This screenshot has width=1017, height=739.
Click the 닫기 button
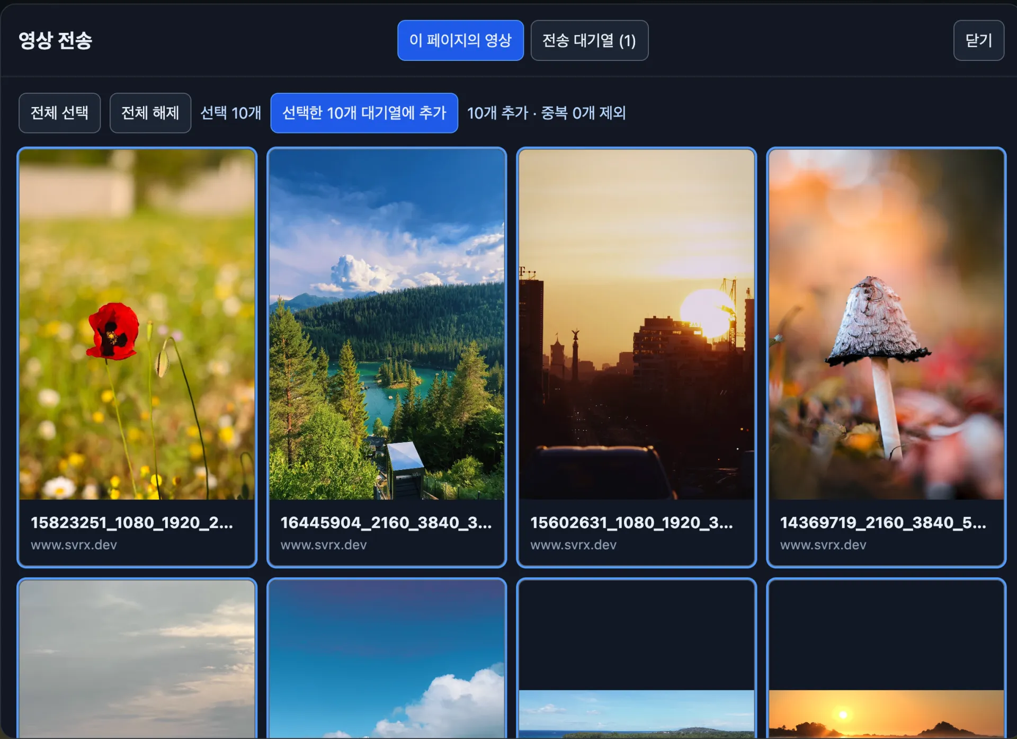pos(978,40)
